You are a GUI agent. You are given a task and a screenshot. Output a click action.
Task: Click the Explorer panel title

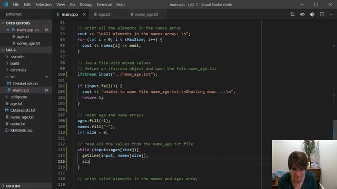[14, 14]
